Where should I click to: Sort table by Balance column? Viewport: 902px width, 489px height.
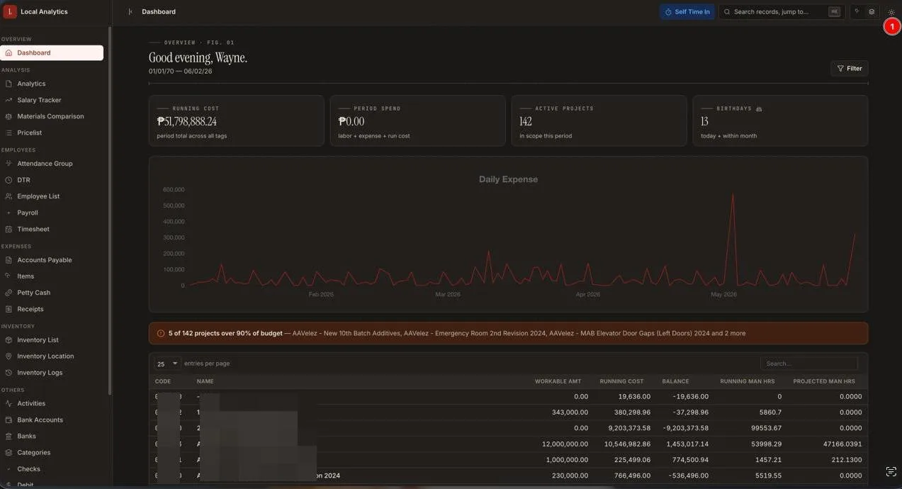pyautogui.click(x=675, y=381)
